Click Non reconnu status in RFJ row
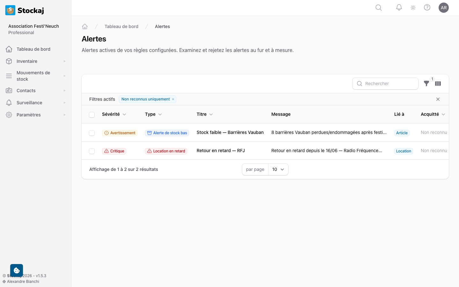This screenshot has width=459, height=287. pyautogui.click(x=434, y=151)
